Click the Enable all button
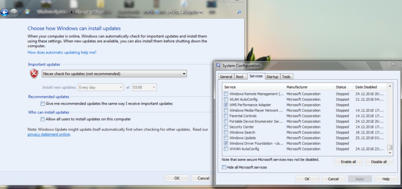The height and width of the screenshot is (189, 402). pos(348,162)
